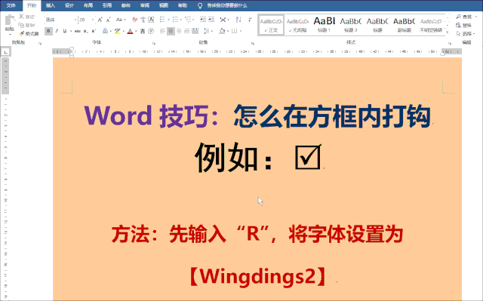Viewport: 483px width, 301px height.
Task: Expand multilevel list options
Action: [x=194, y=20]
